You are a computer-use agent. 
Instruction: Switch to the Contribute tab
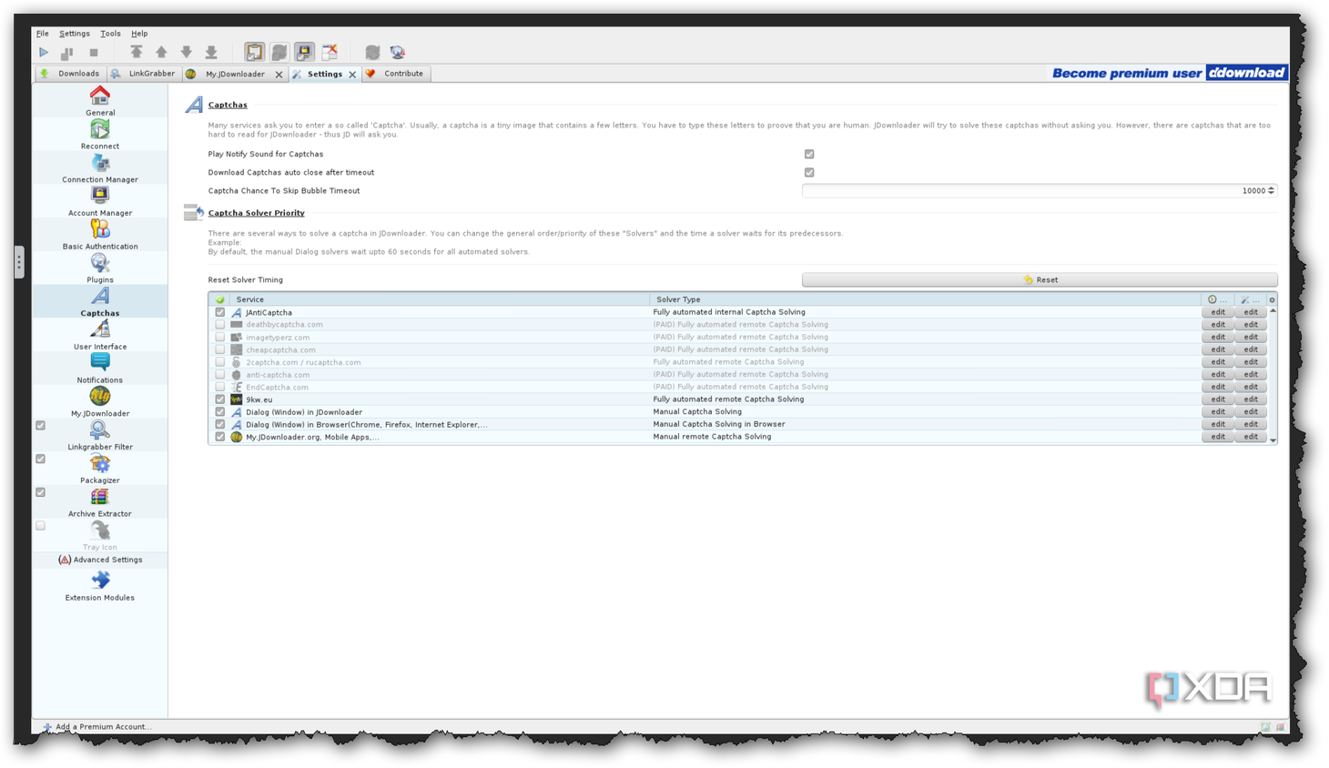[x=395, y=74]
